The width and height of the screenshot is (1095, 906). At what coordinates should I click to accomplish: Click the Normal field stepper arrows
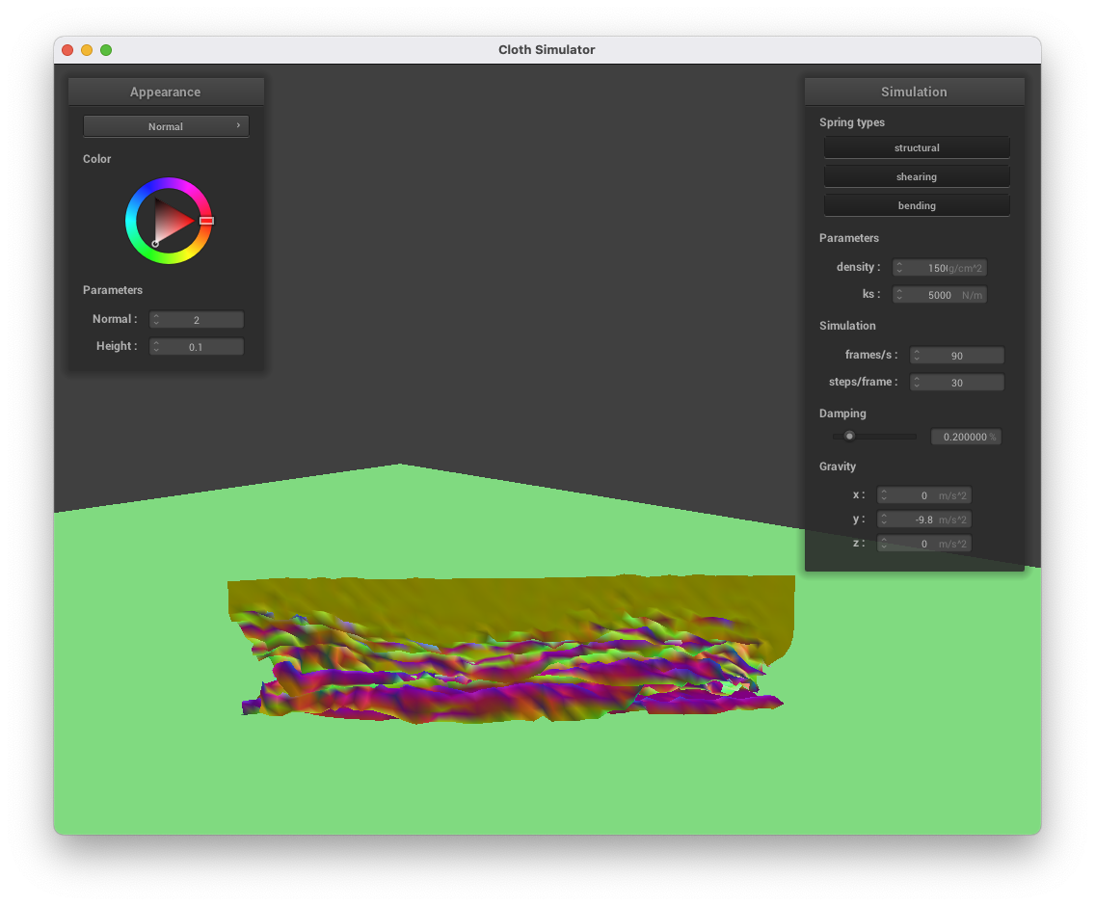pyautogui.click(x=156, y=320)
